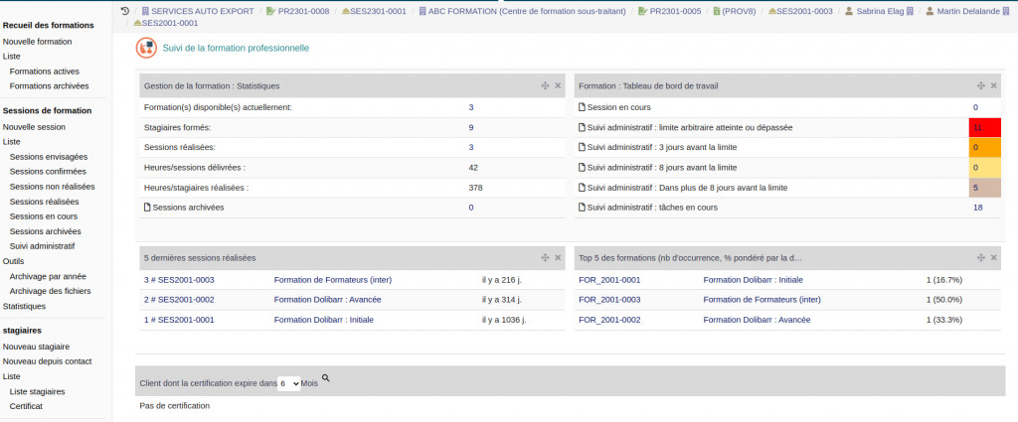Viewport: 1018px width, 422px height.
Task: Click move handle on 5 dernières sessions widget
Action: coord(545,258)
